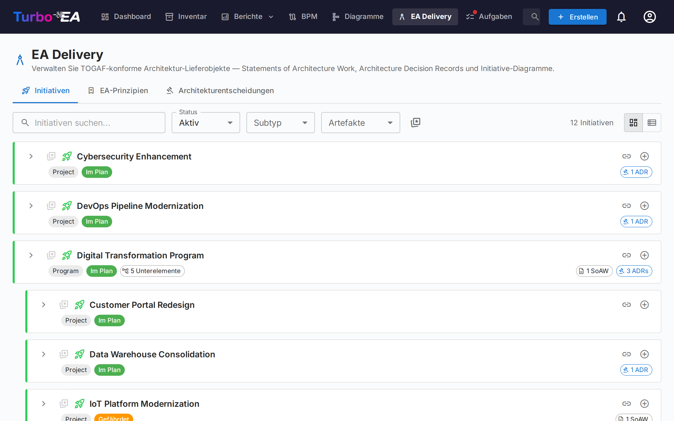Click favorites filter icon beside Artefakte dropdown
Viewport: 674px width, 421px height.
tap(415, 123)
